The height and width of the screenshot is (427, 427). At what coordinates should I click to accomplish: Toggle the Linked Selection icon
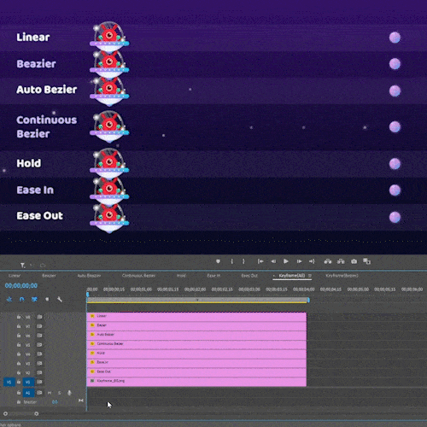(x=34, y=299)
